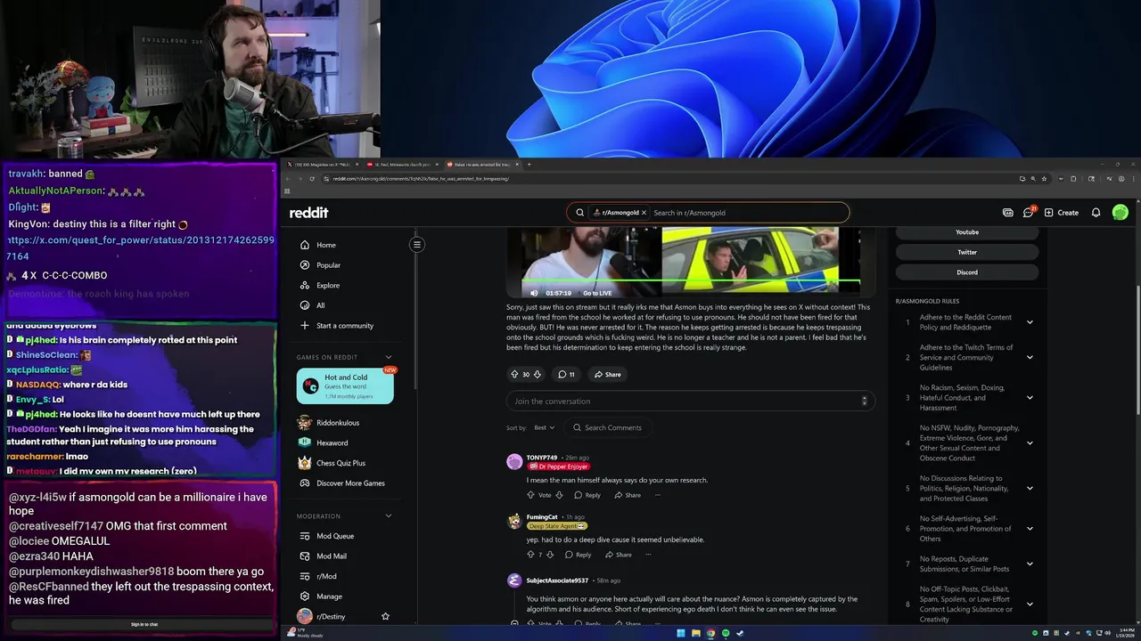Play the Hot and Cold game card

345,386
